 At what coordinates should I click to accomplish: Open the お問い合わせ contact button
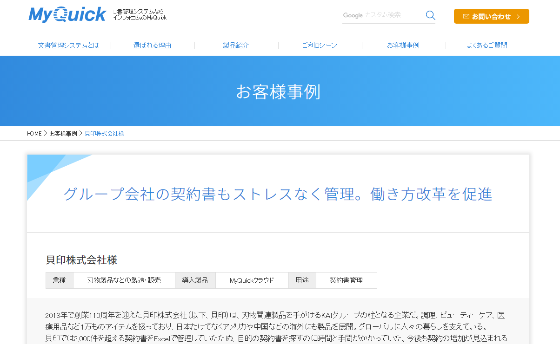pos(492,16)
